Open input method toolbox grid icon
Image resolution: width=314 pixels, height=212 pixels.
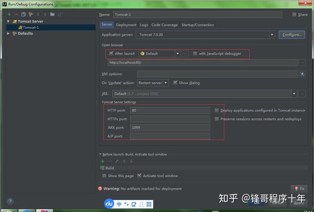point(149,204)
